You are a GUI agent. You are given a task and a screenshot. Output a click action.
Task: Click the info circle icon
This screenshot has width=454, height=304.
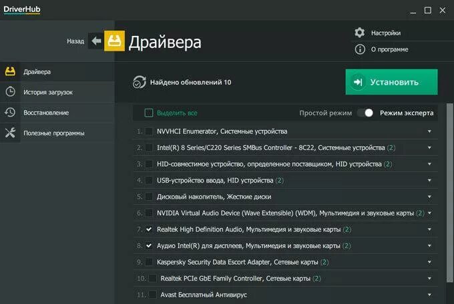360,49
